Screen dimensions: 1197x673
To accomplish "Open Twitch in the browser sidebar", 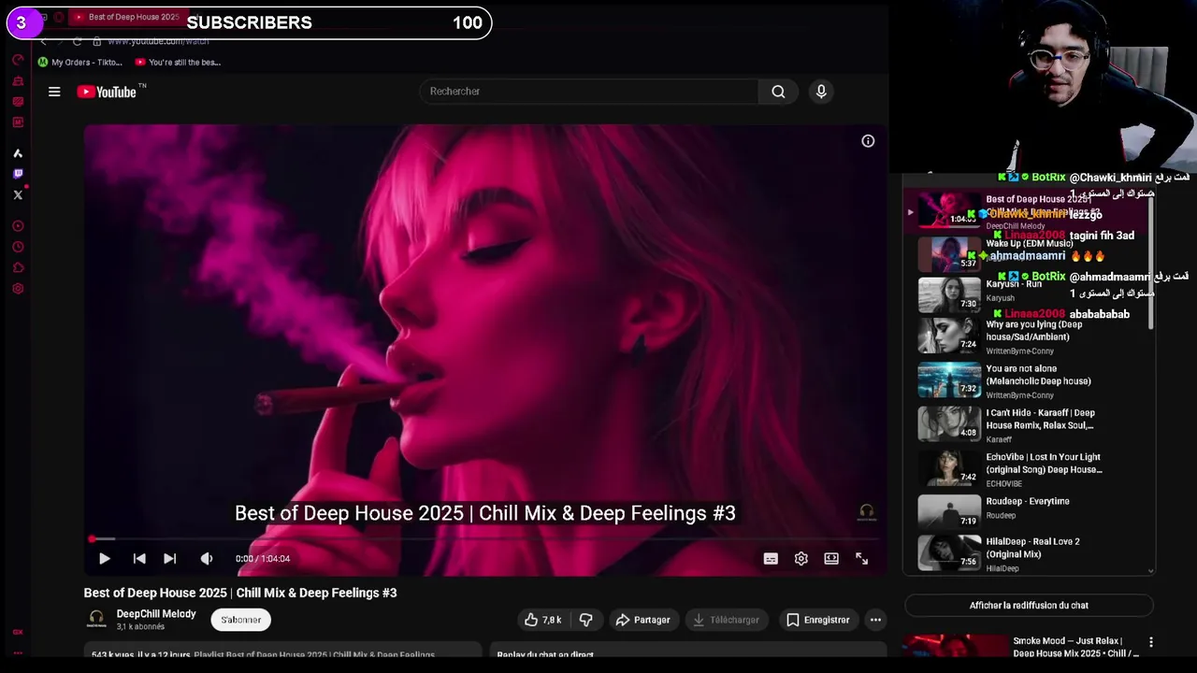I will tap(18, 174).
